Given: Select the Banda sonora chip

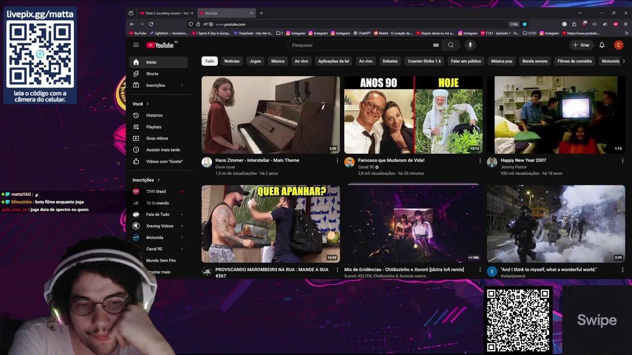Looking at the screenshot, I should (x=535, y=61).
